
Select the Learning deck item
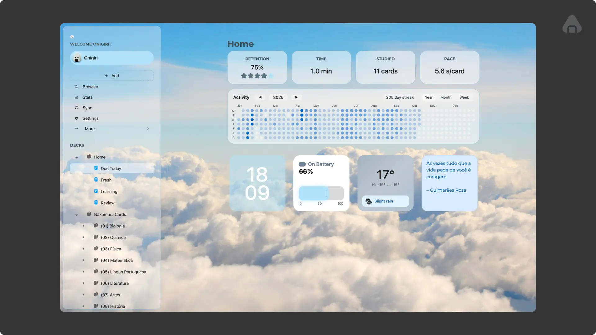(x=109, y=191)
